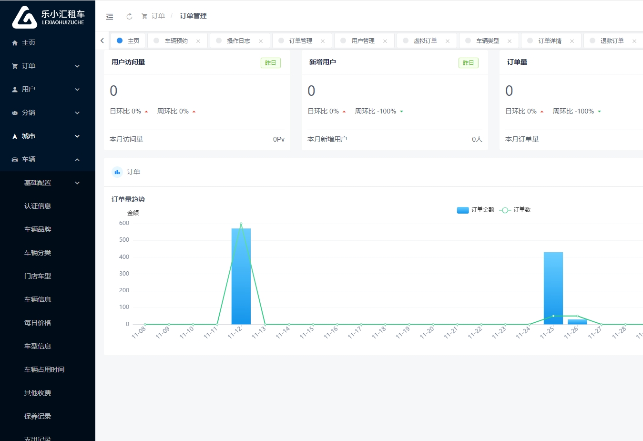Click the 城市 sidebar icon

click(15, 136)
